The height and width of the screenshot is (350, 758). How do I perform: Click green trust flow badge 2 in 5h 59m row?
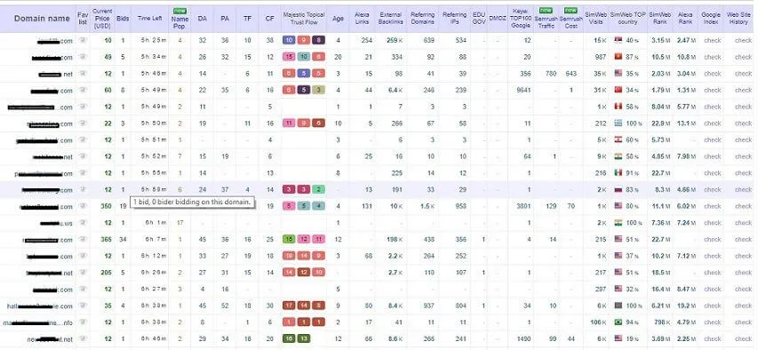(318, 189)
